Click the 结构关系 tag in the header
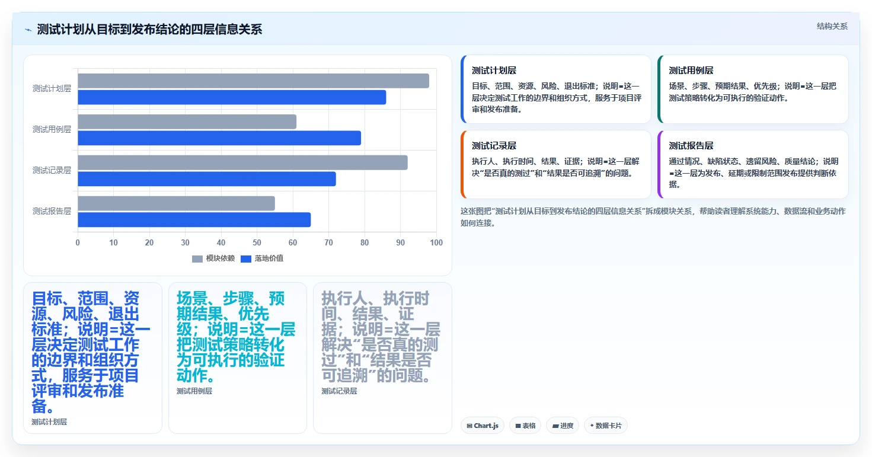The width and height of the screenshot is (872, 457). tap(832, 26)
